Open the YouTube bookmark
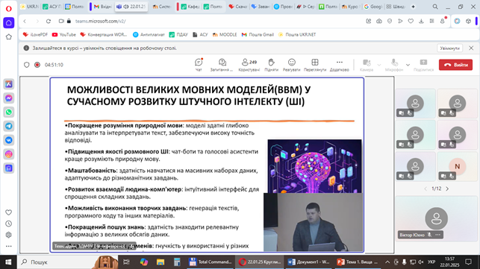This screenshot has height=269, width=480. click(x=64, y=34)
